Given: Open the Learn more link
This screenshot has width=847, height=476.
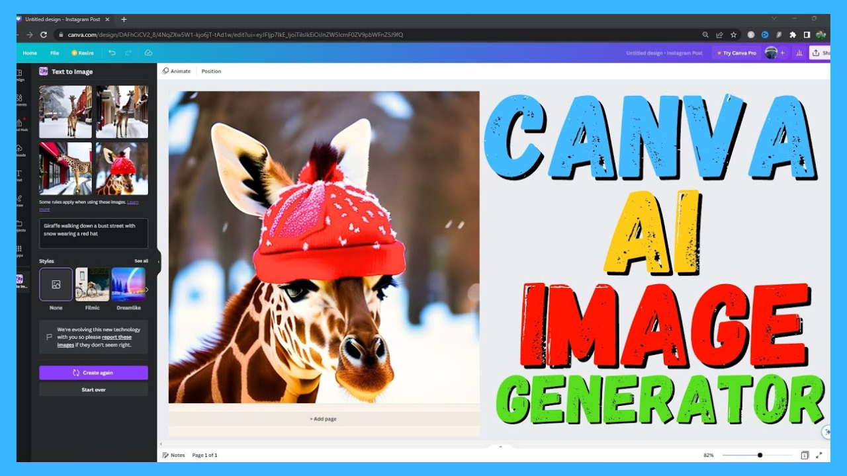Looking at the screenshot, I should (x=132, y=202).
